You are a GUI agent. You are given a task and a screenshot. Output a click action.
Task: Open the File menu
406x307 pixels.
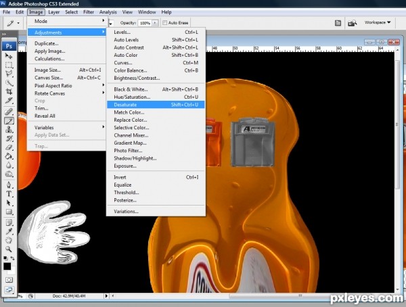point(7,12)
